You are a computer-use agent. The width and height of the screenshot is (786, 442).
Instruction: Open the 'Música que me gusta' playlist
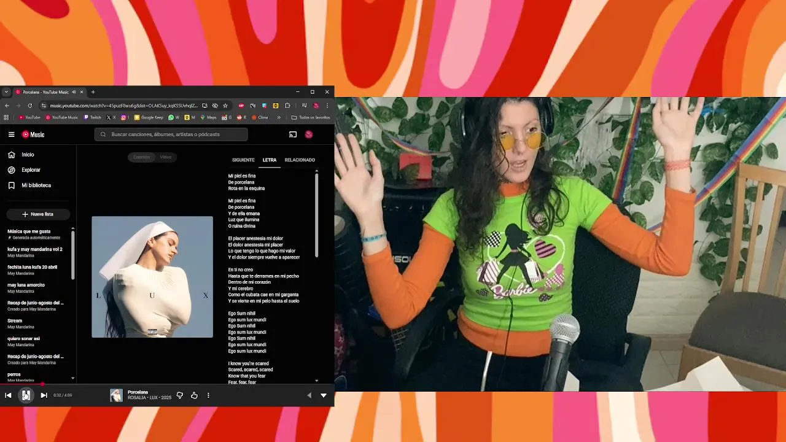[36, 235]
